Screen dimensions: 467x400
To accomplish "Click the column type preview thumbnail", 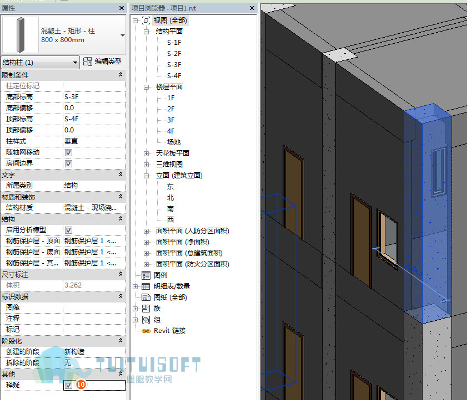I will (20, 35).
